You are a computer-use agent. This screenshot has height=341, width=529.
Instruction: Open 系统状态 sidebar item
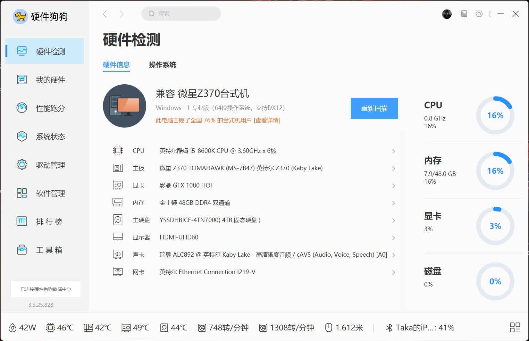(45, 137)
